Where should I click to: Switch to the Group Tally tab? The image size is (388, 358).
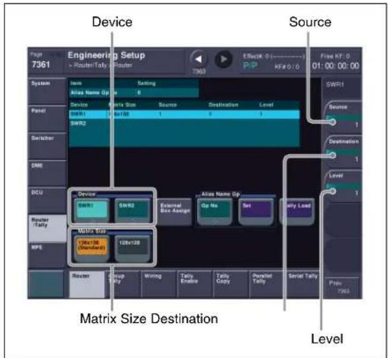click(x=123, y=284)
